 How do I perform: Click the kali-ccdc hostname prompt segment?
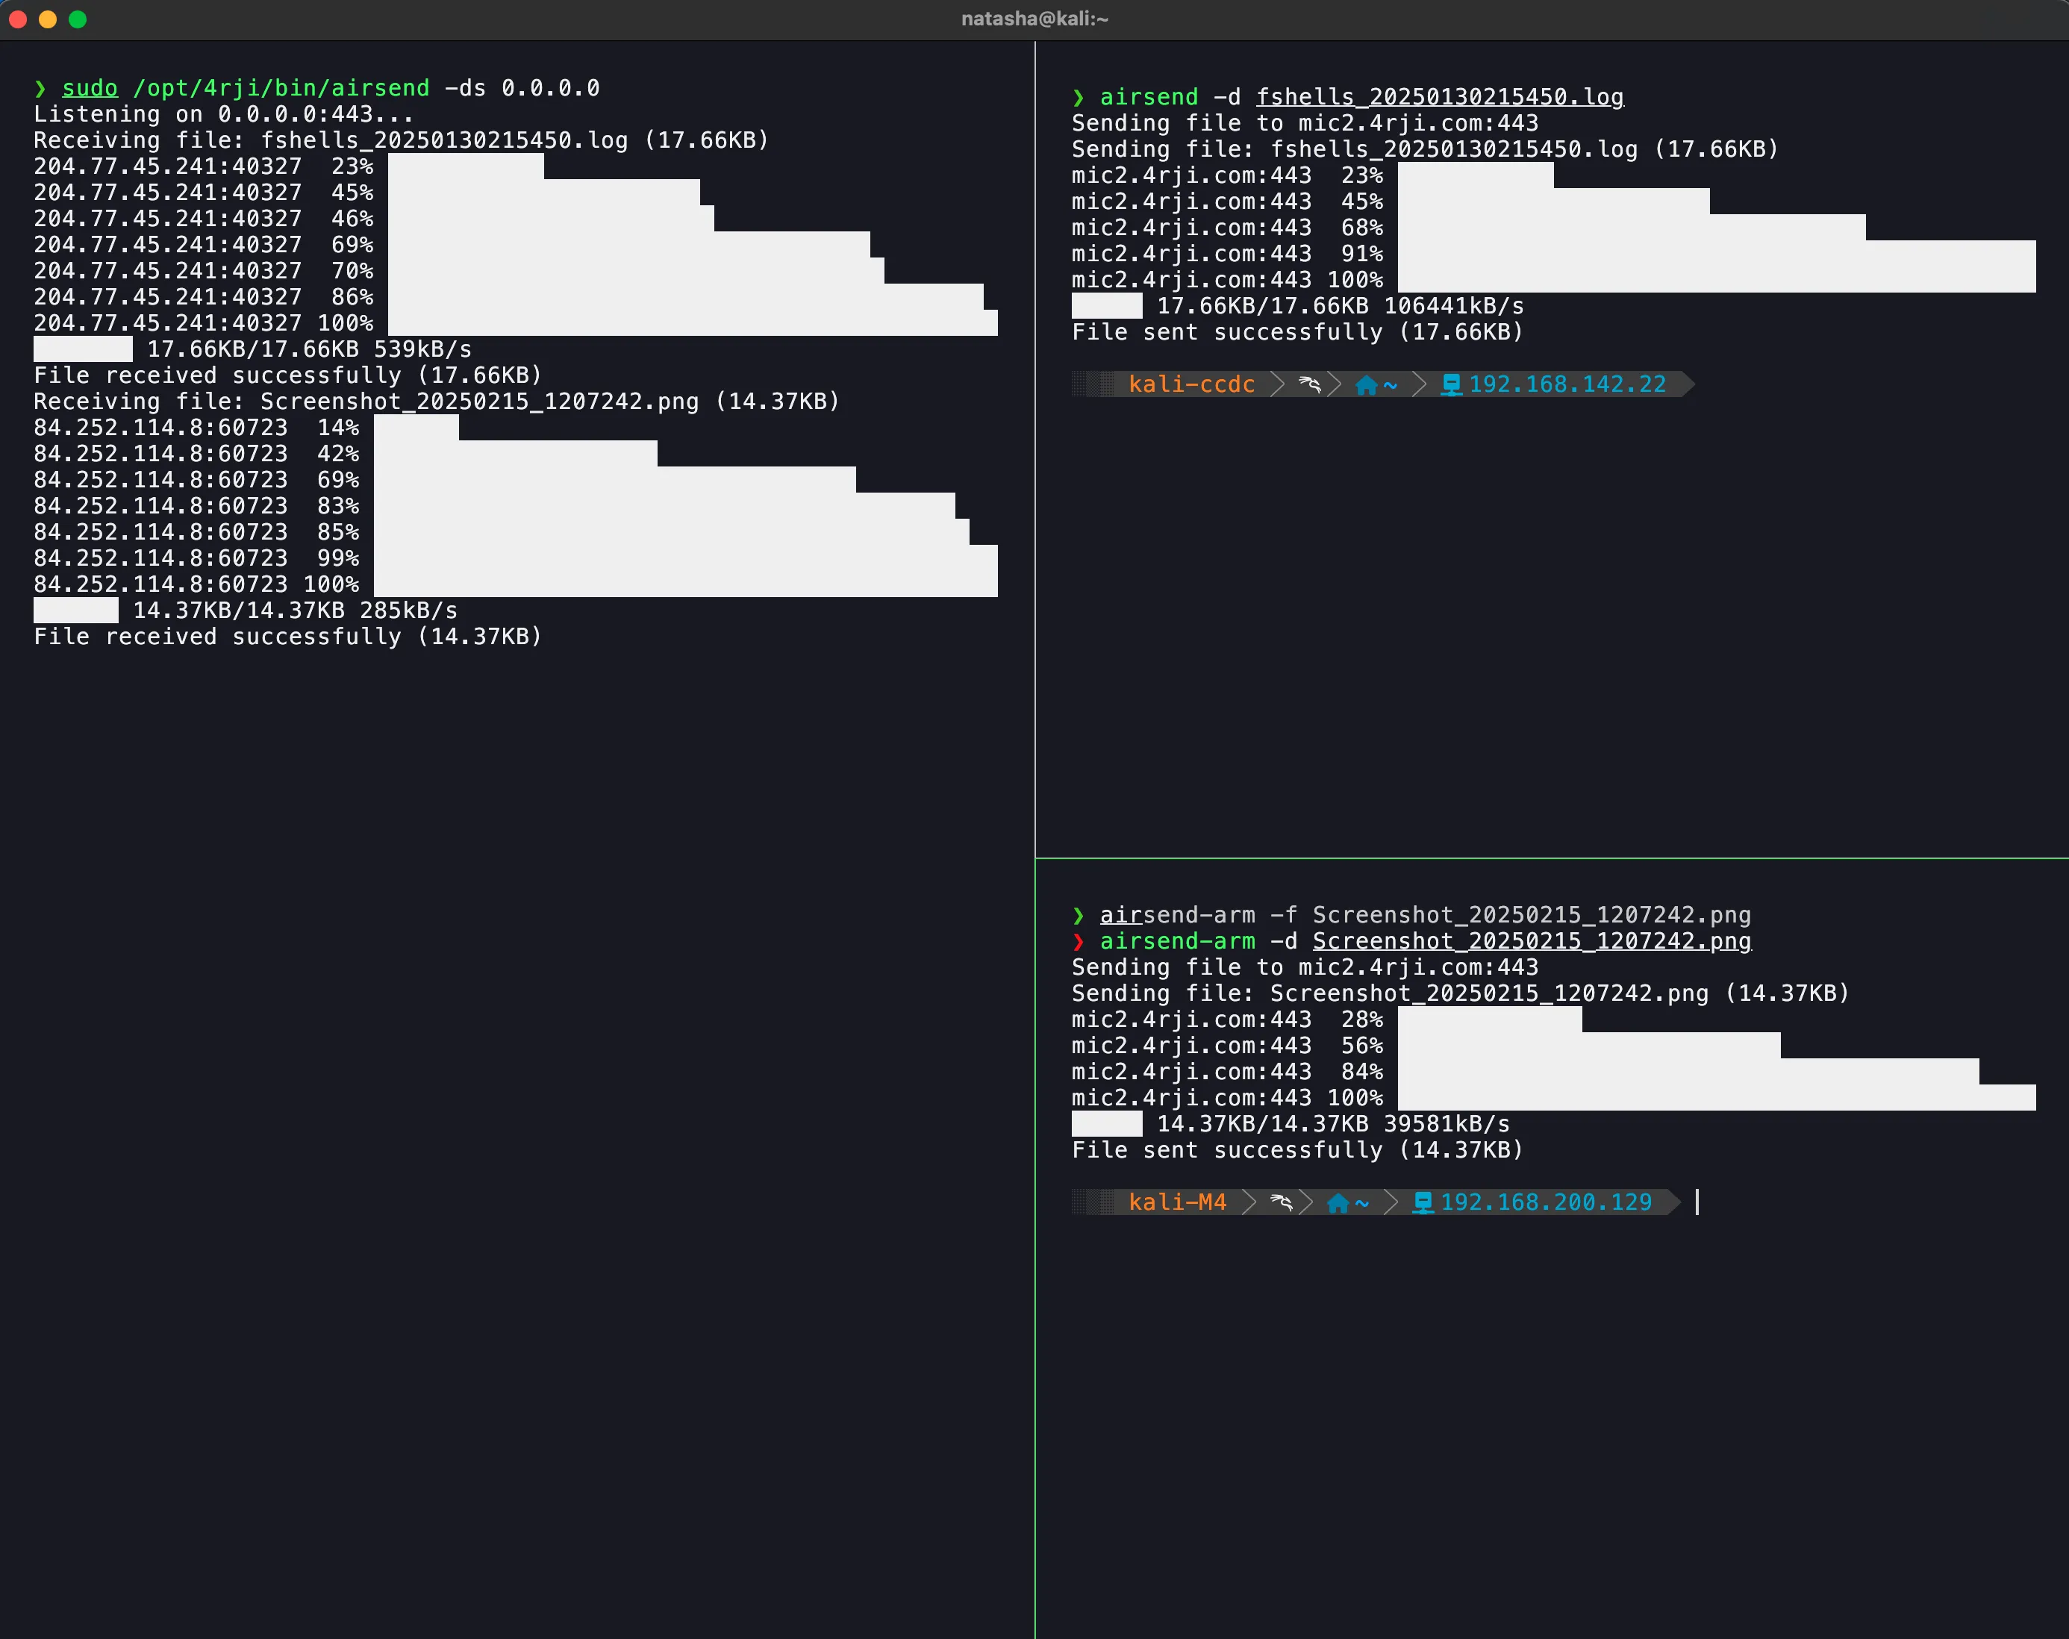click(1191, 385)
